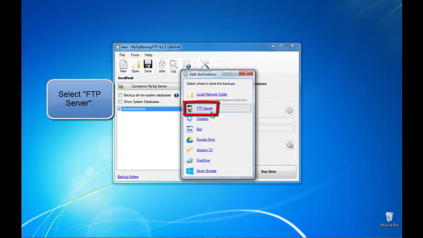This screenshot has width=423, height=238.
Task: Maximize the MySqlBackupFTP main window
Action: [281, 46]
